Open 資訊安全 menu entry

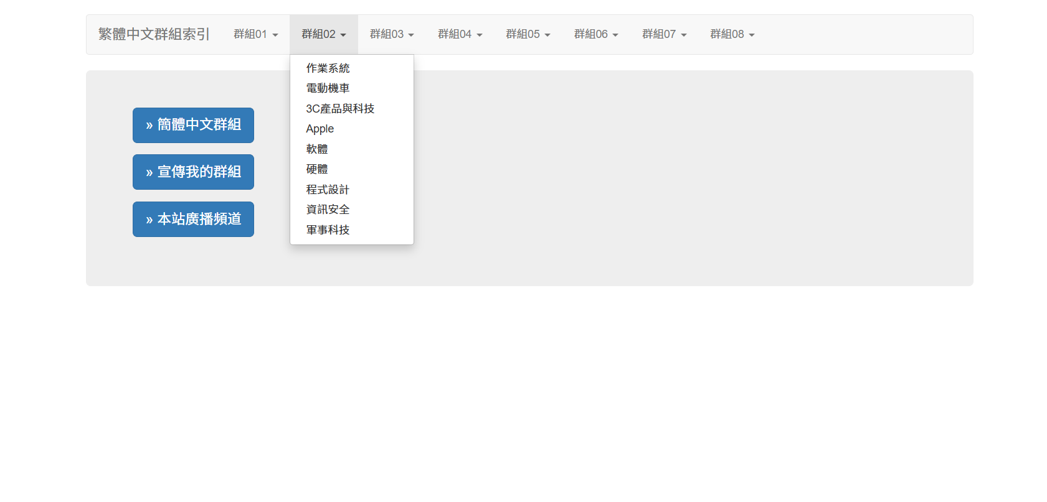[x=352, y=210]
